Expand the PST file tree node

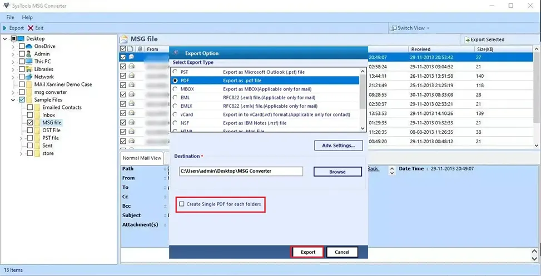(21, 138)
